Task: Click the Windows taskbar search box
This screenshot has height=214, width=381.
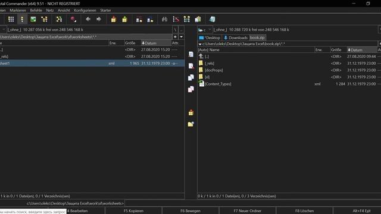Action: [33, 212]
